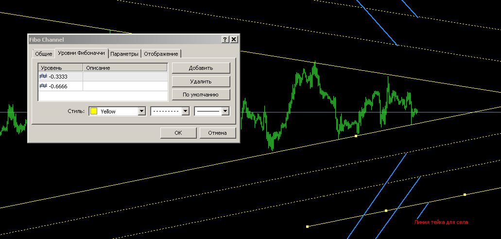Viewport: 501px width, 239px height.
Task: Click the Удалить button
Action: pos(201,81)
